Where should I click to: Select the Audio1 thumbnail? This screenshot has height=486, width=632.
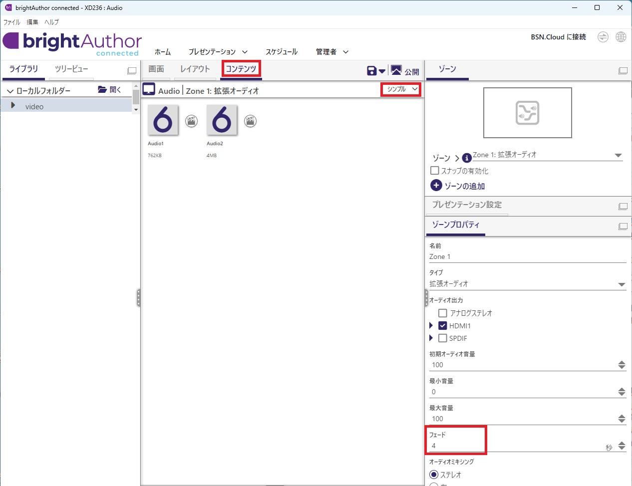(163, 120)
